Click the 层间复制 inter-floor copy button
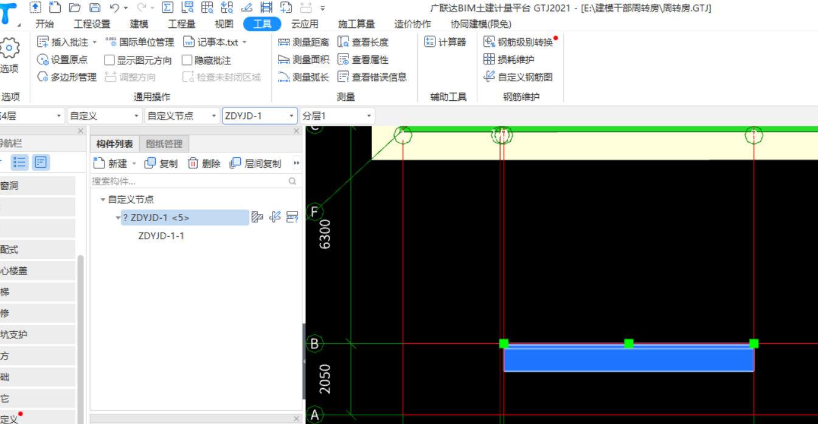The width and height of the screenshot is (818, 424). 255,163
